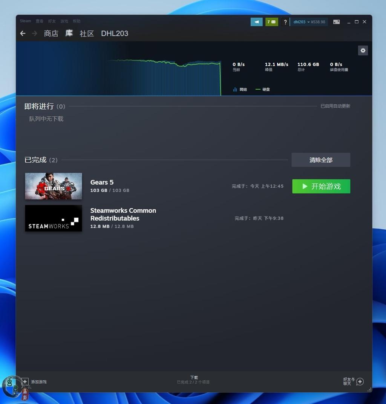Click the 清除全部 button
386x404 pixels.
click(x=321, y=160)
